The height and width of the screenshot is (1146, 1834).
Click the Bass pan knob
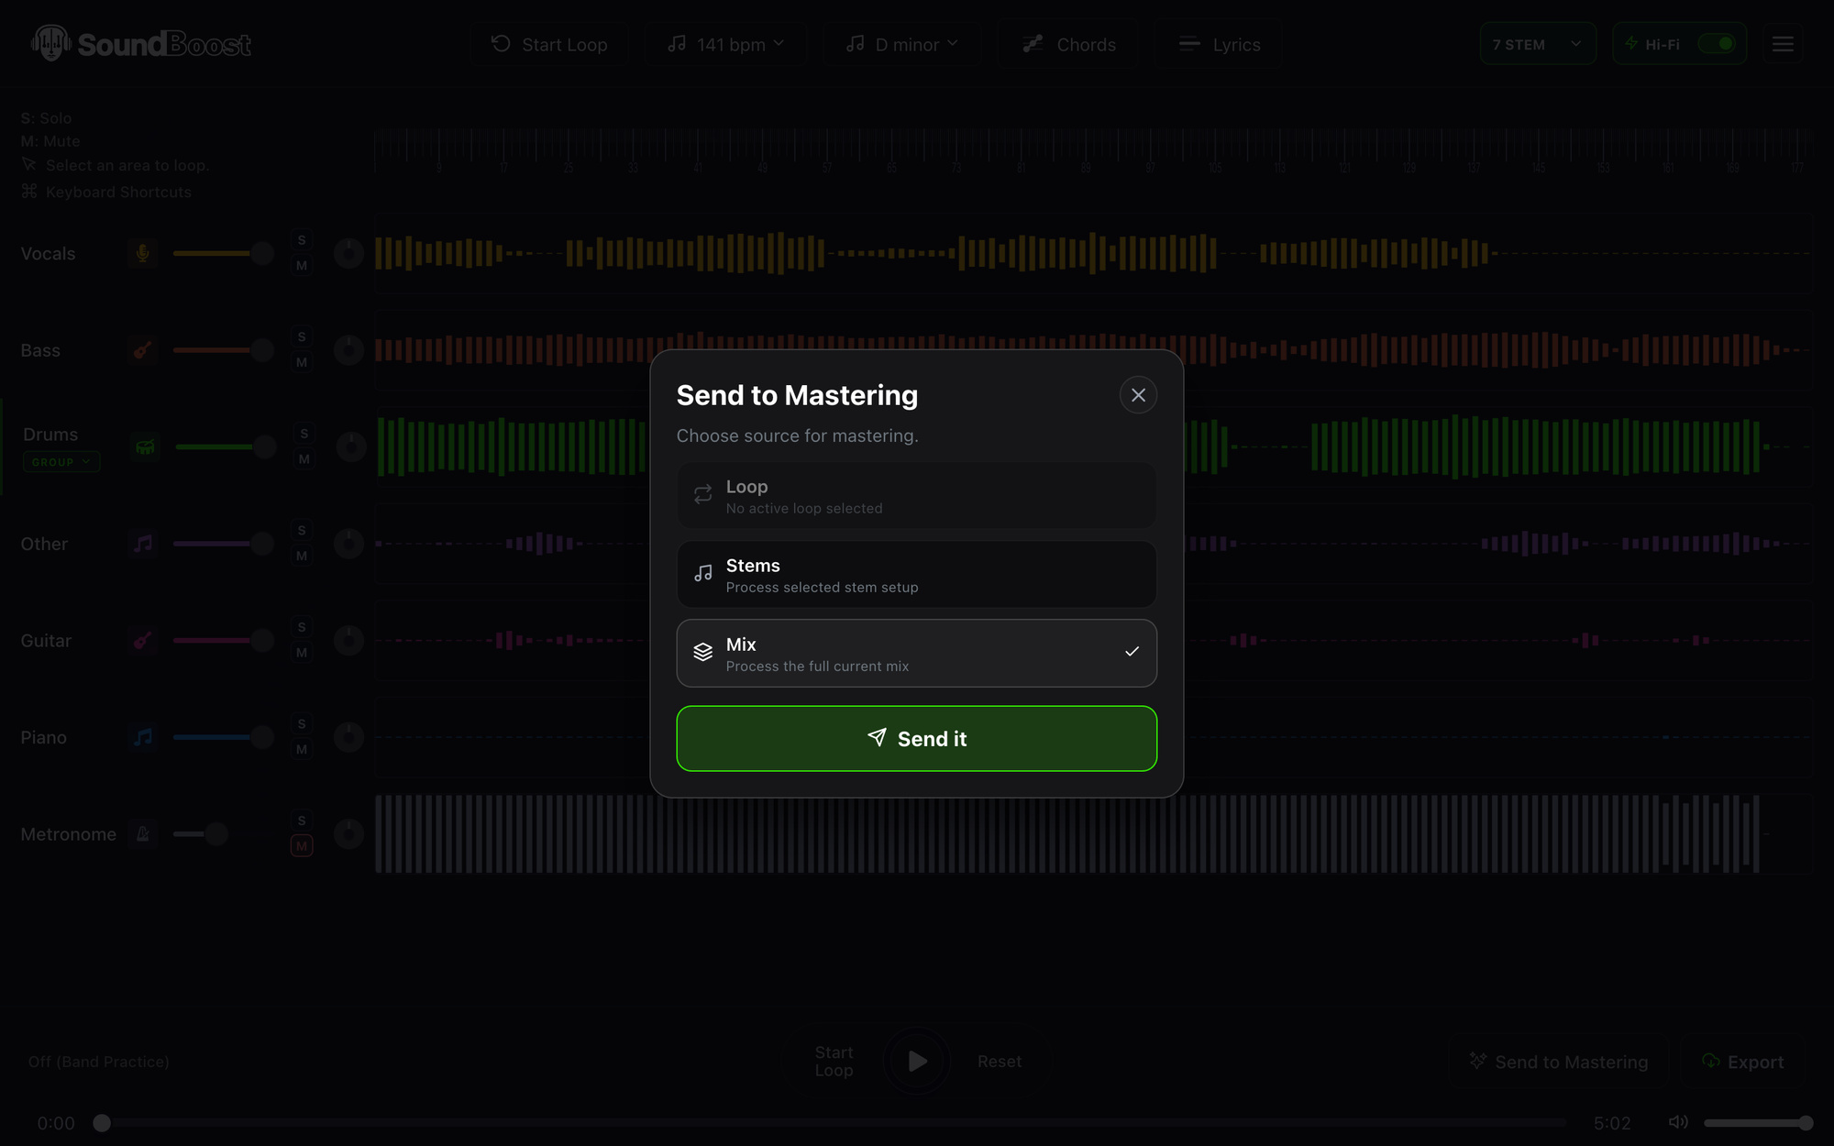tap(348, 350)
